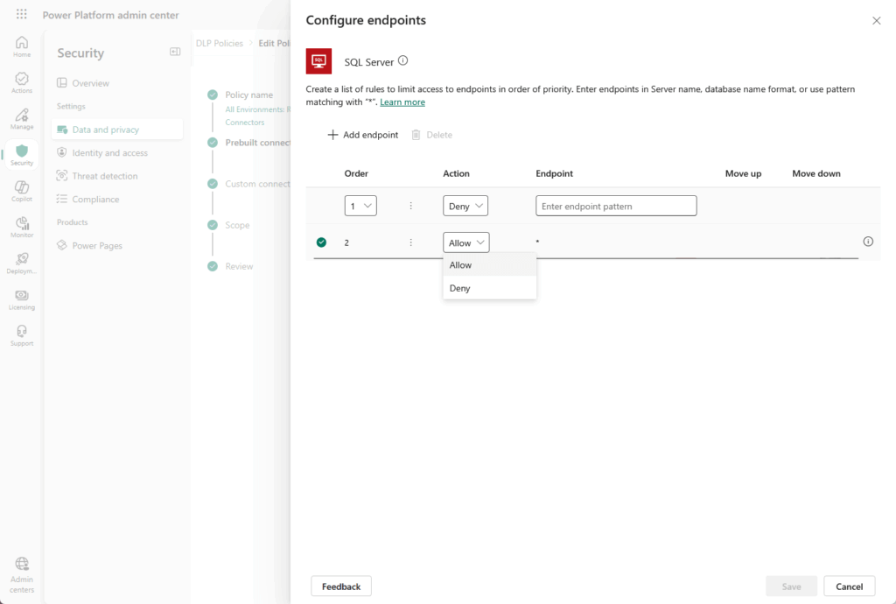
Task: Open Monitor in the left rail
Action: click(22, 227)
